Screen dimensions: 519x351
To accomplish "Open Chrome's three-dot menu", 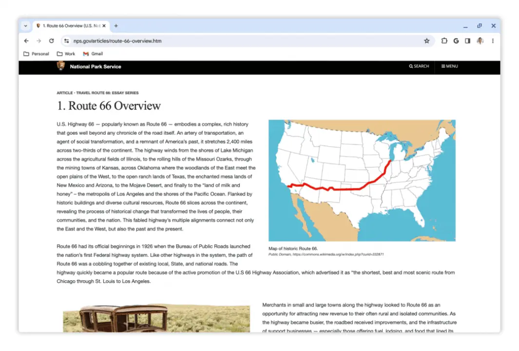I will 493,41.
